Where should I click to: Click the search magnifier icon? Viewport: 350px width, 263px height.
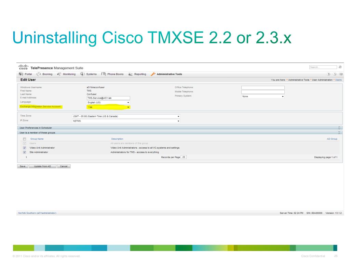click(340, 67)
